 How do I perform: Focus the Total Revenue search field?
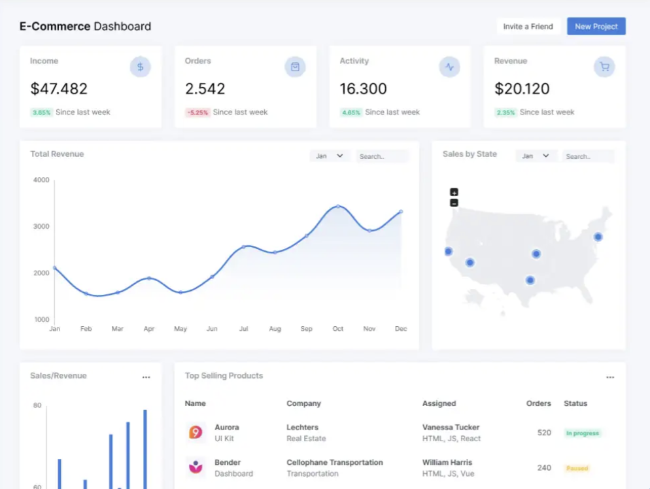coord(383,156)
